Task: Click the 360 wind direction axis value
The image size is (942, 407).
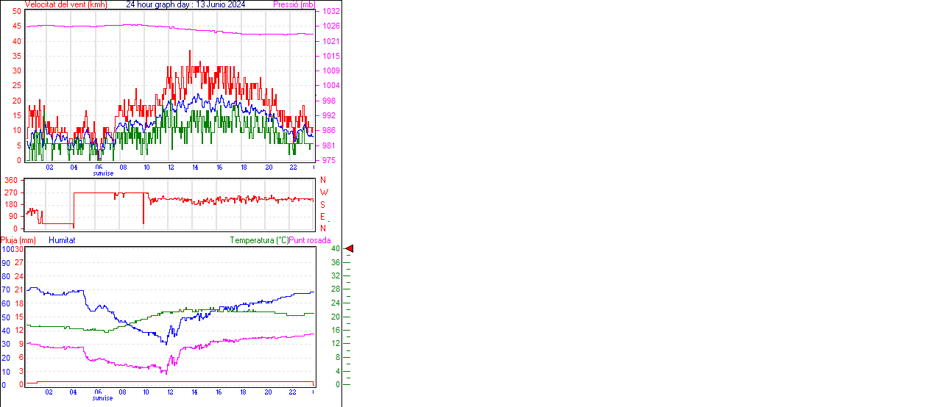Action: pos(11,180)
